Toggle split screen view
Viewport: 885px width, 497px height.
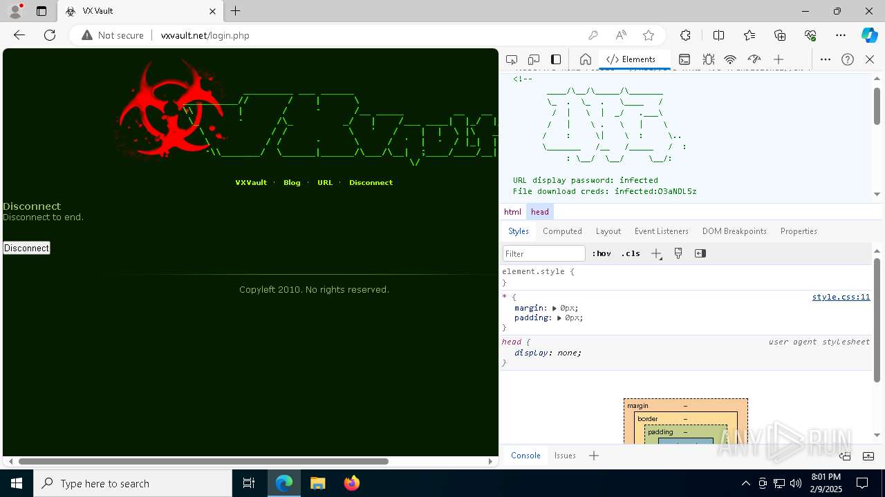pyautogui.click(x=718, y=35)
